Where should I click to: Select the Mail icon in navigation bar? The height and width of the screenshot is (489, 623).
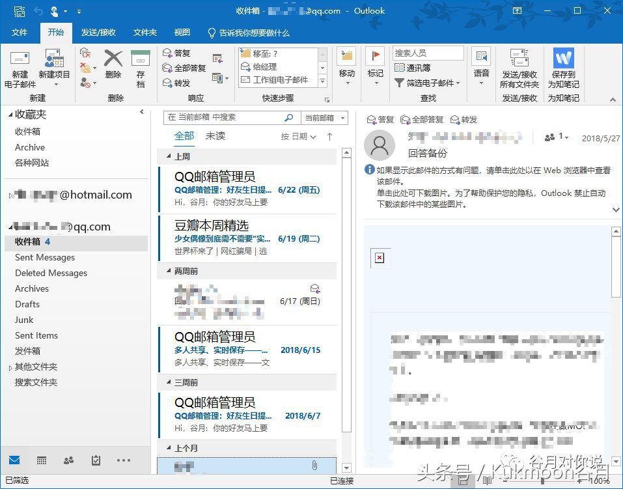[x=14, y=460]
